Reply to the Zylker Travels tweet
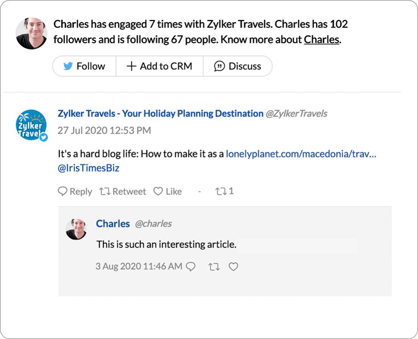Image resolution: width=418 pixels, height=339 pixels. 75,192
